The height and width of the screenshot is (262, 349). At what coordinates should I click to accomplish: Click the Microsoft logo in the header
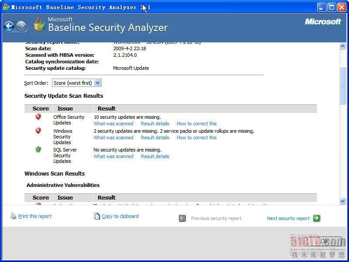tap(323, 21)
